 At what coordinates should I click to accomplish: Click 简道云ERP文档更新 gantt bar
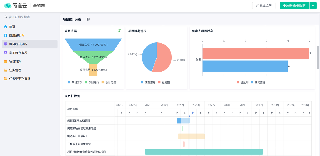(x=183, y=120)
